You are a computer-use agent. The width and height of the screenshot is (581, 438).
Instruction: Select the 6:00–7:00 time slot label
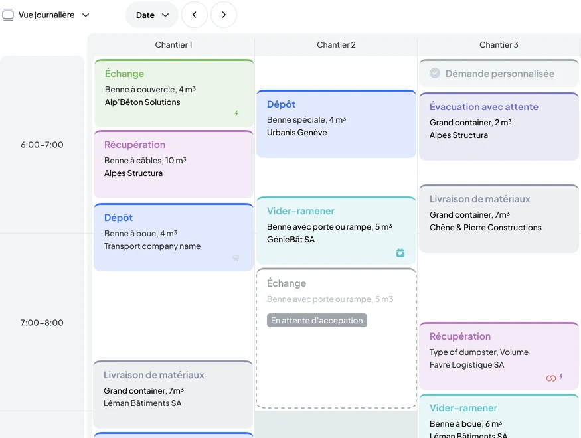[42, 145]
